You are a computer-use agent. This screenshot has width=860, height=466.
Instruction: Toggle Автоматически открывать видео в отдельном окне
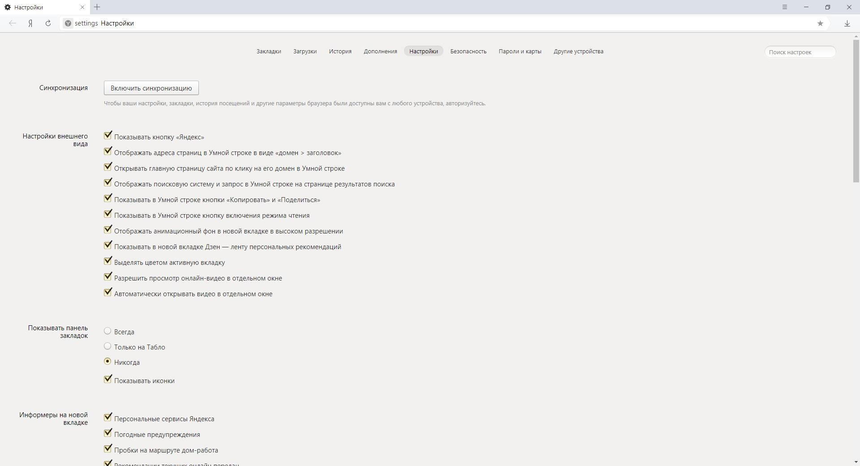(107, 292)
